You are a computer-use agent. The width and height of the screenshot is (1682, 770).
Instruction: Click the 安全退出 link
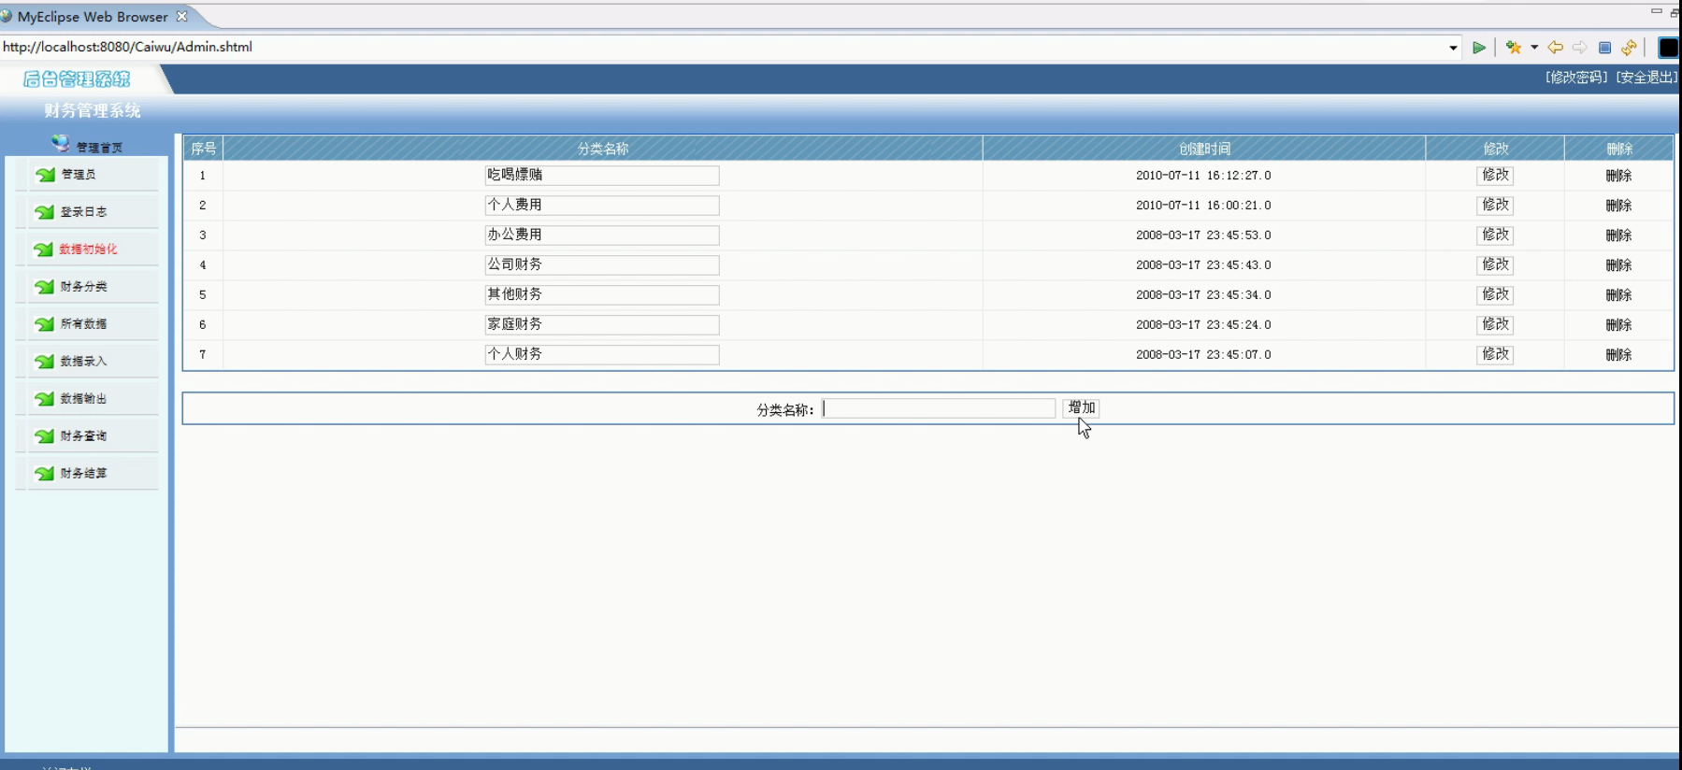tap(1646, 78)
